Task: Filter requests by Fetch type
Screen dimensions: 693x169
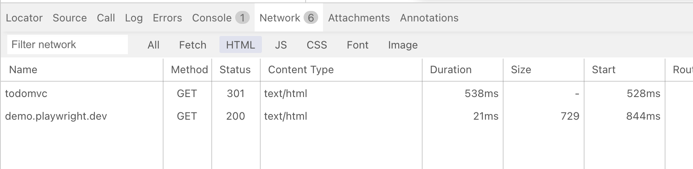Action: [193, 45]
